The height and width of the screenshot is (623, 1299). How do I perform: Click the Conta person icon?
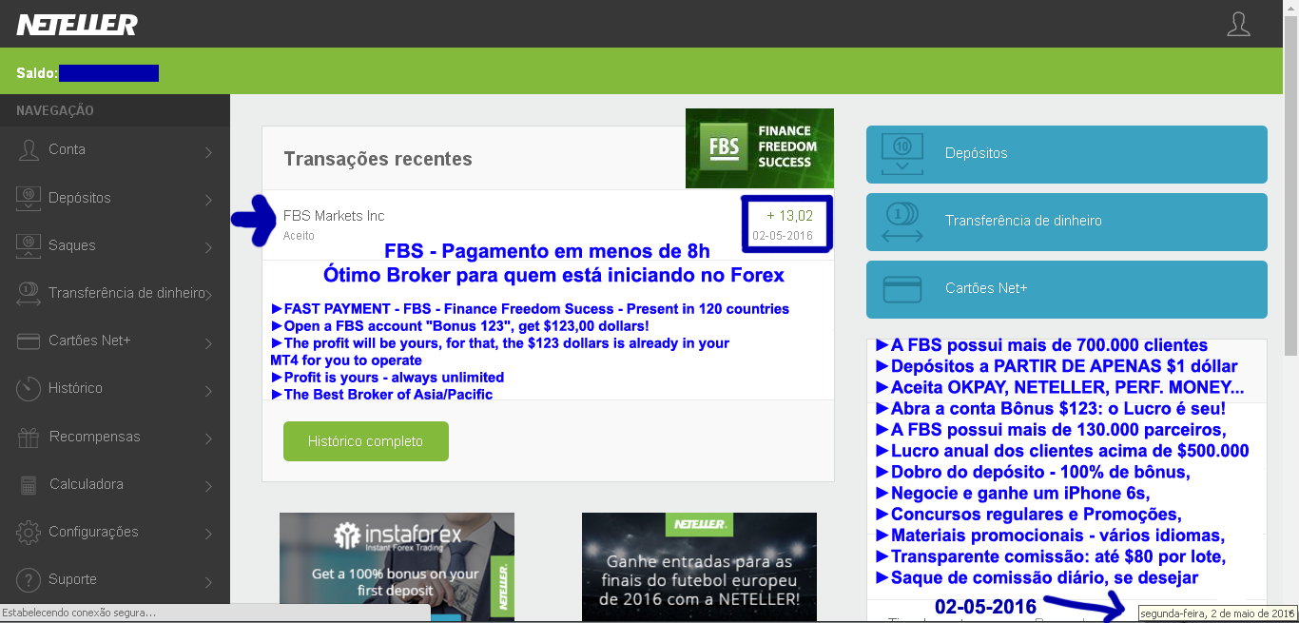pyautogui.click(x=29, y=149)
